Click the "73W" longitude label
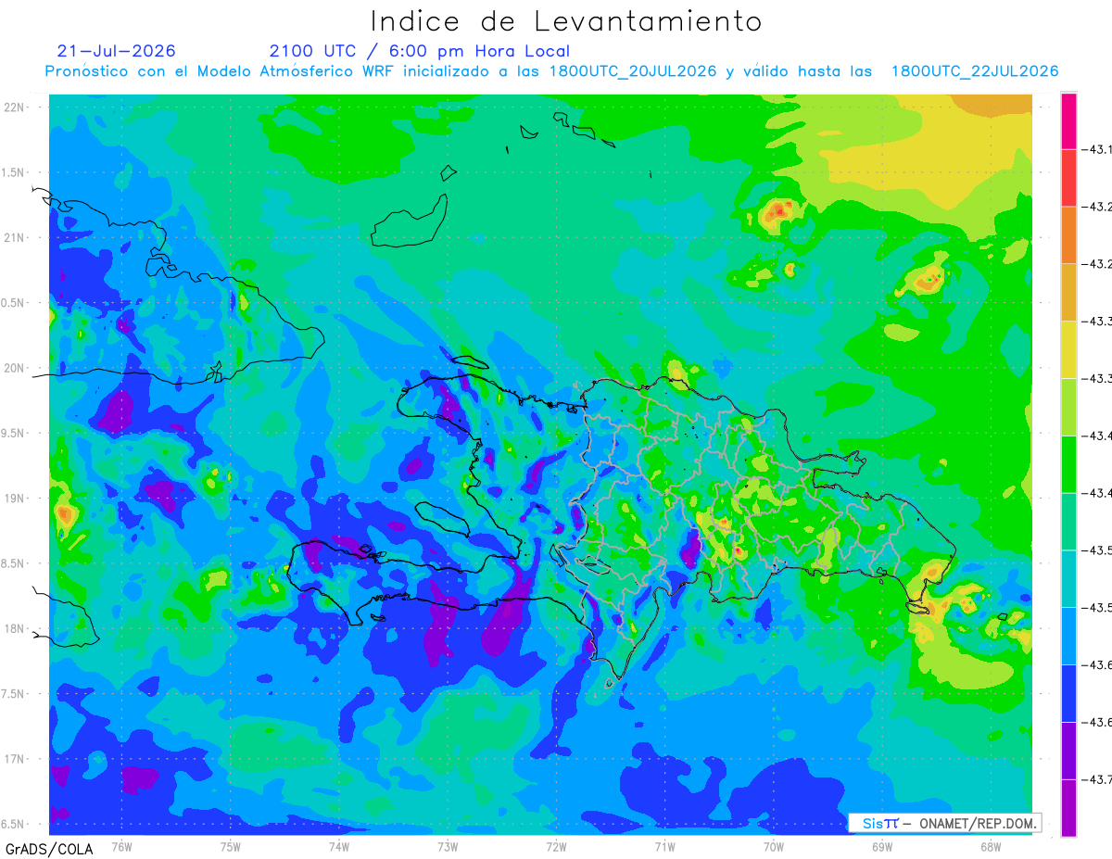1112x859 pixels. [448, 846]
